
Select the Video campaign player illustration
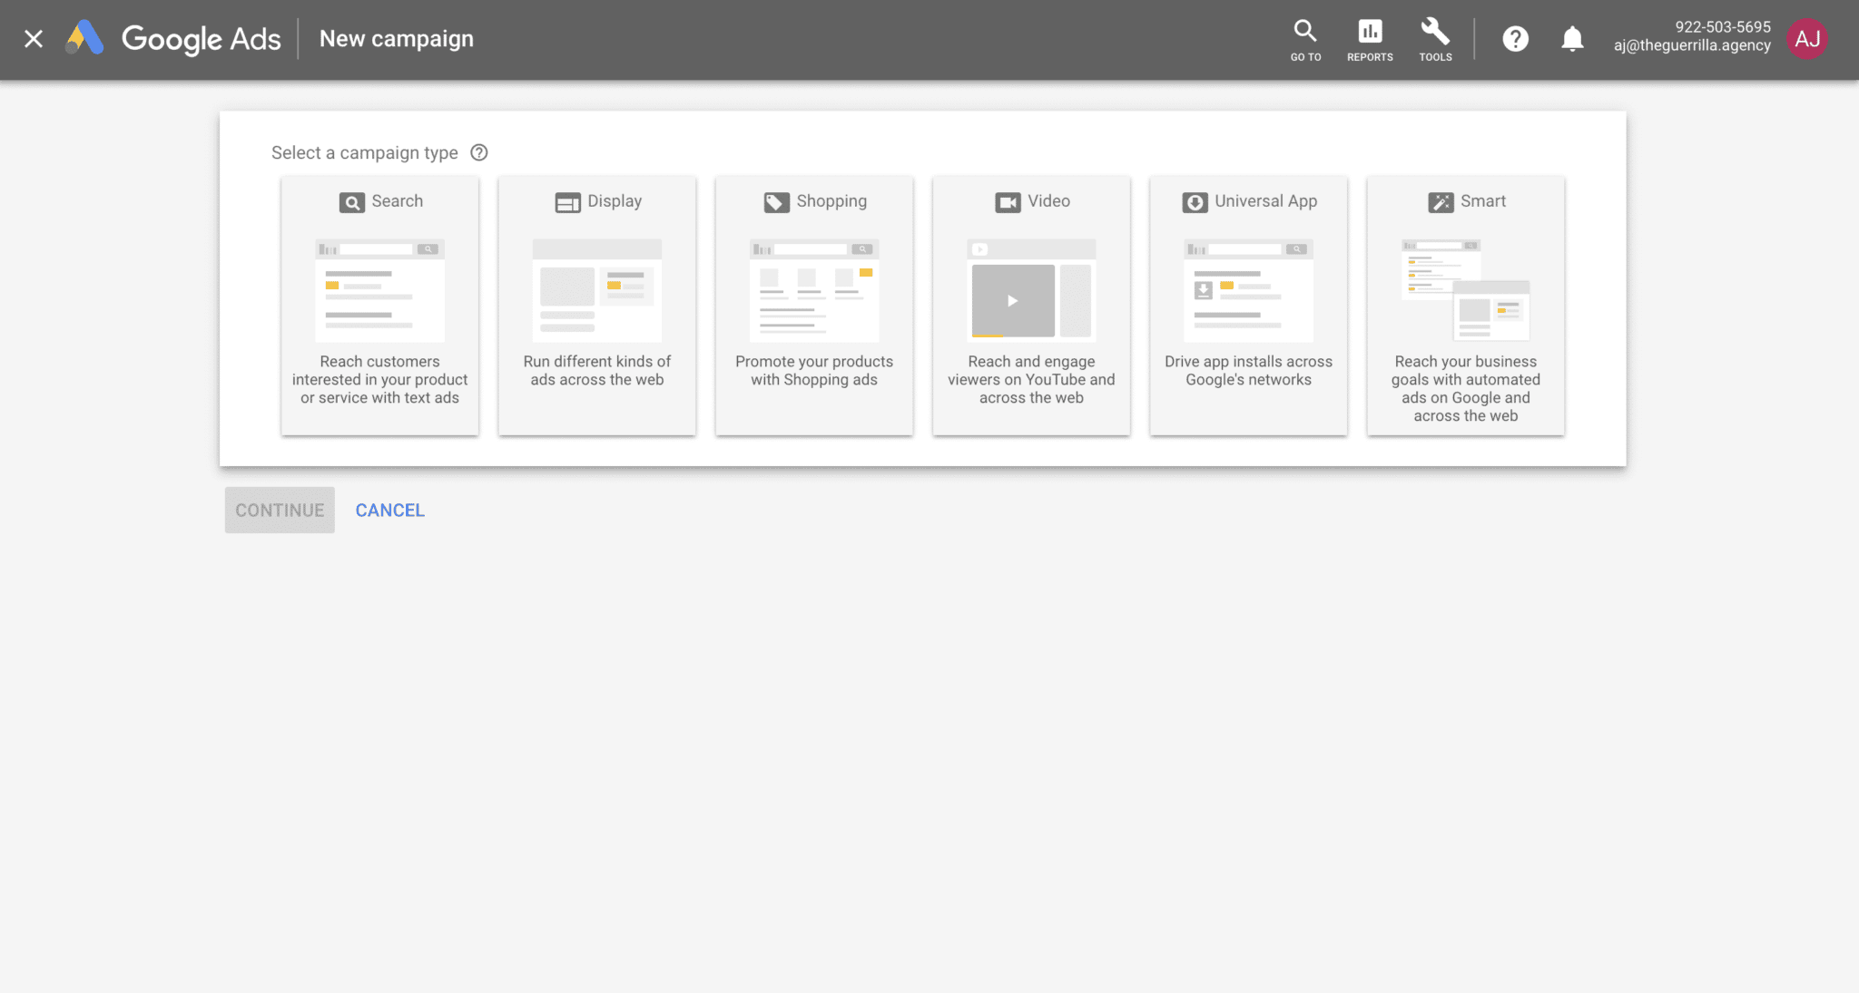pos(1031,290)
